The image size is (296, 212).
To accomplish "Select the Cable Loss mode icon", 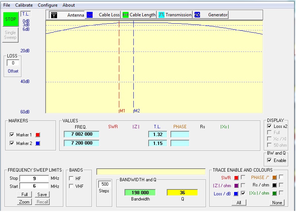I will [x=89, y=15].
